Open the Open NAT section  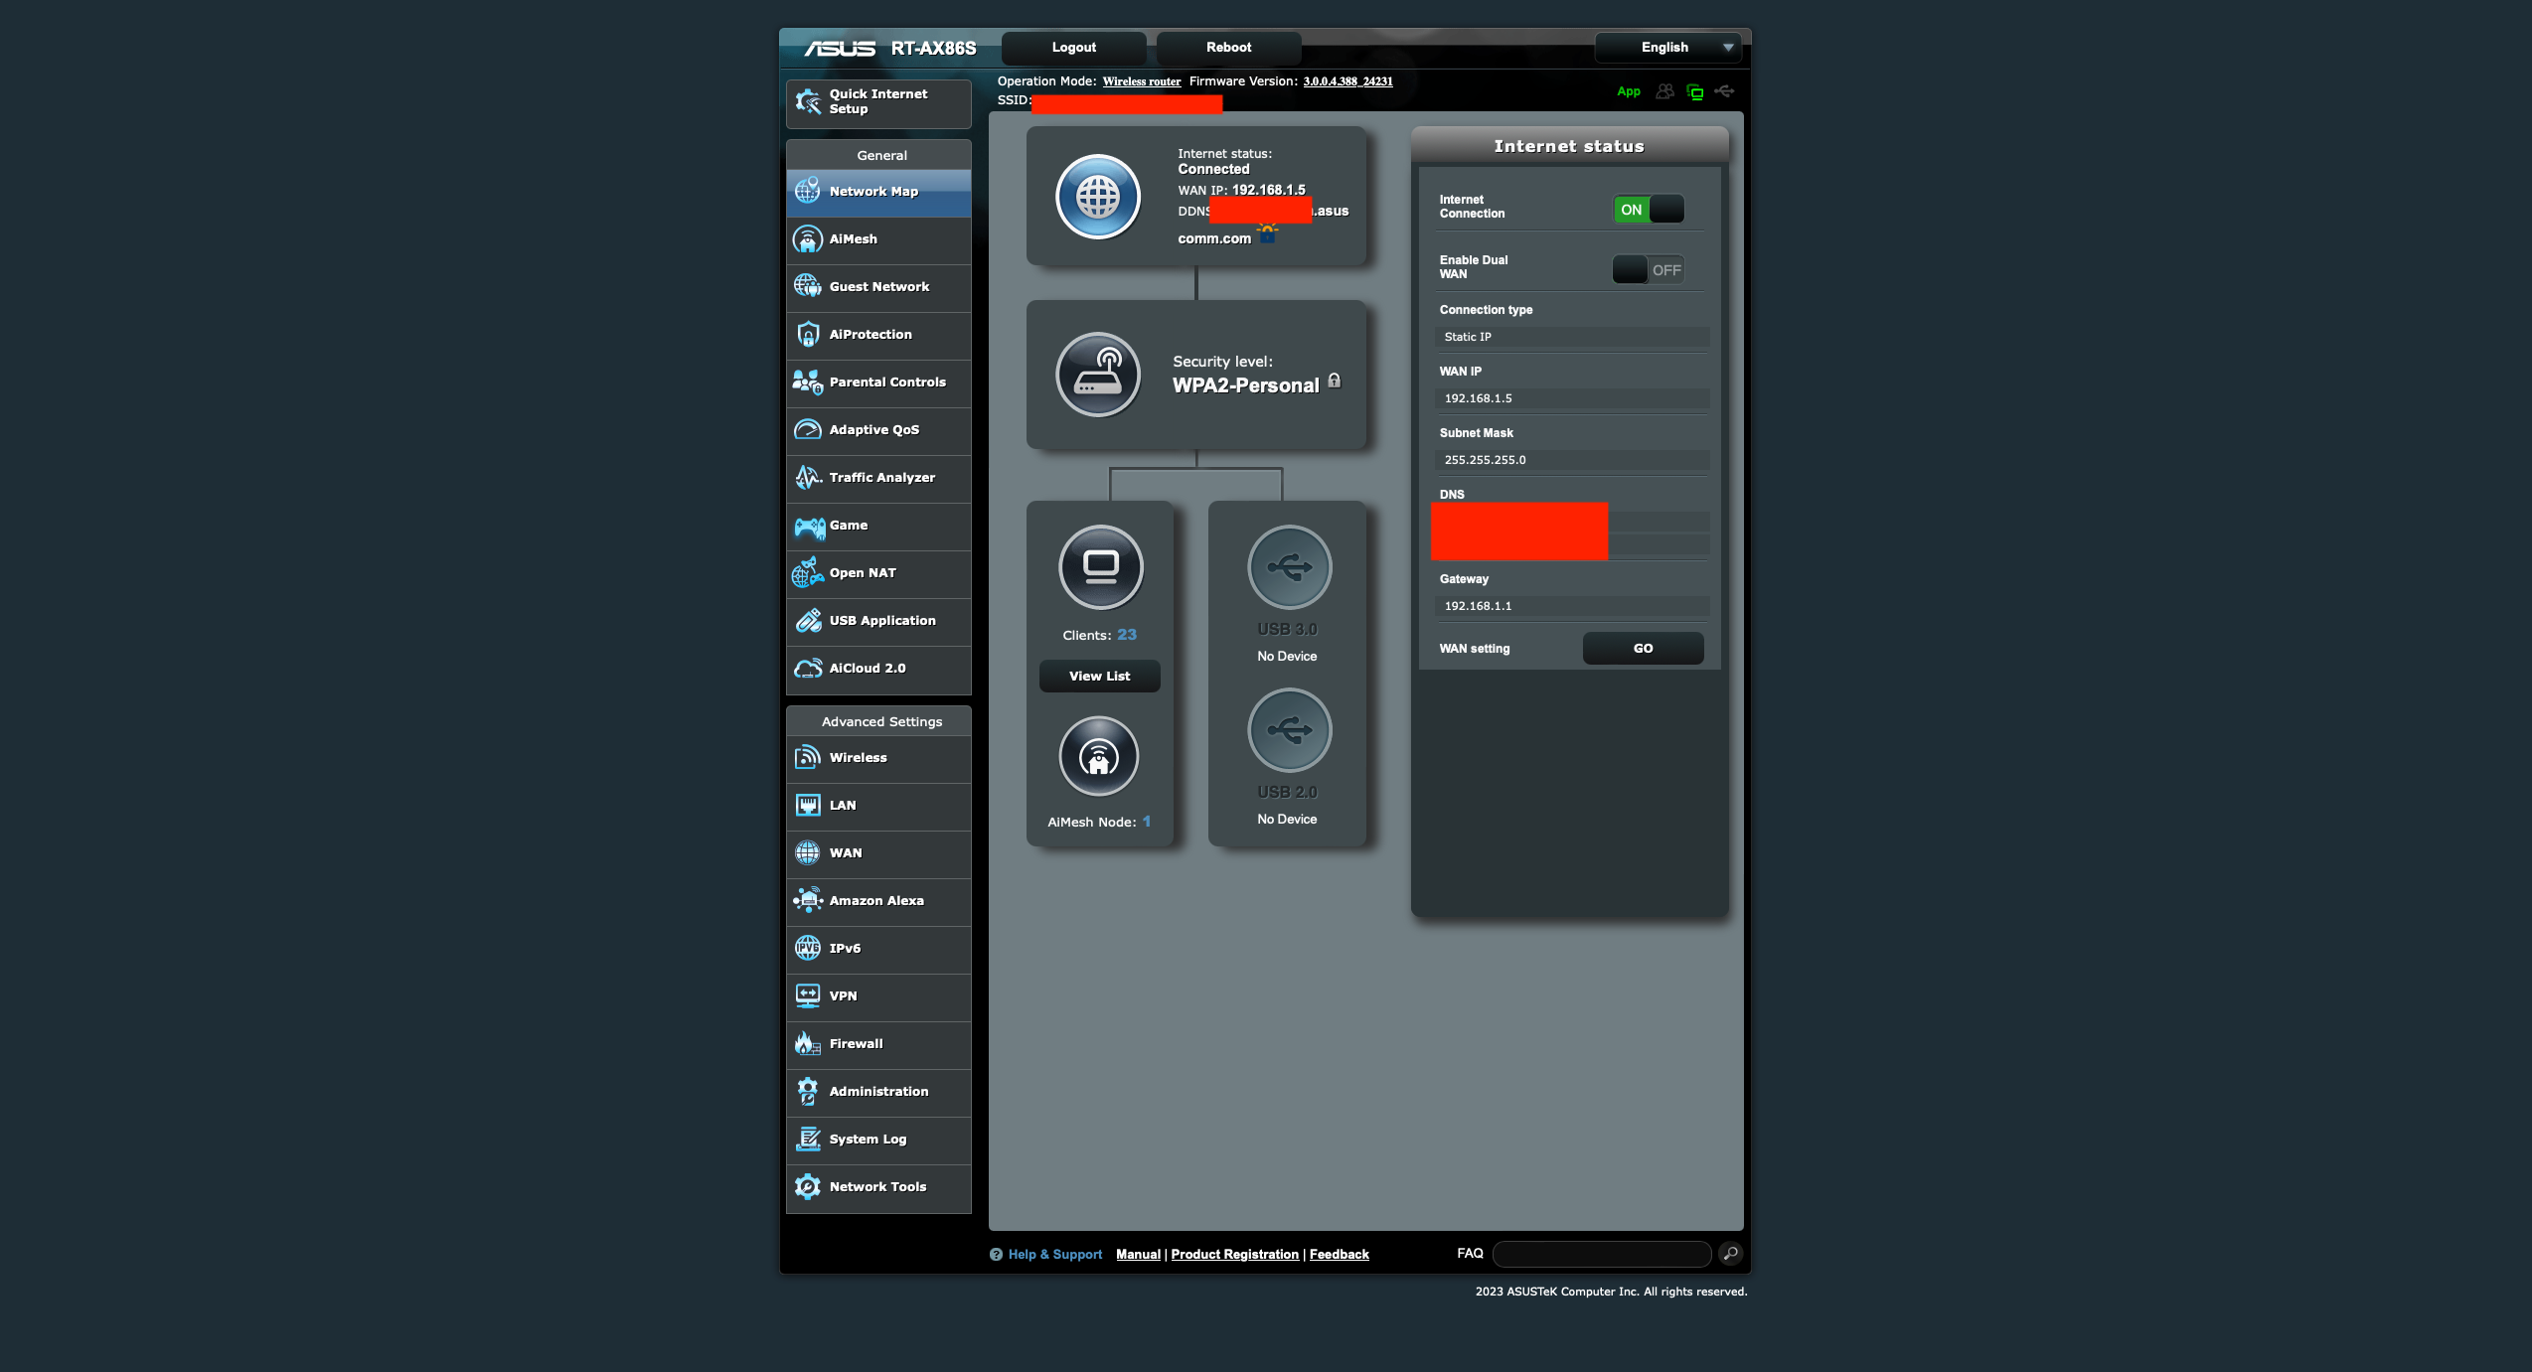point(863,573)
